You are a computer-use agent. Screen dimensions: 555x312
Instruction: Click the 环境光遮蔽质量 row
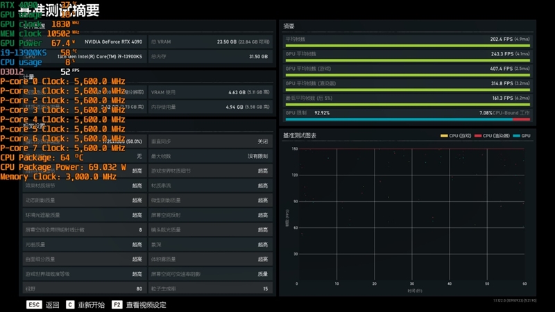(x=84, y=215)
